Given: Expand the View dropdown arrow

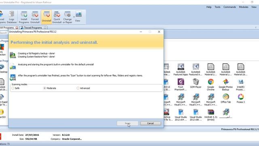Looking at the screenshot, I should pos(74,17).
